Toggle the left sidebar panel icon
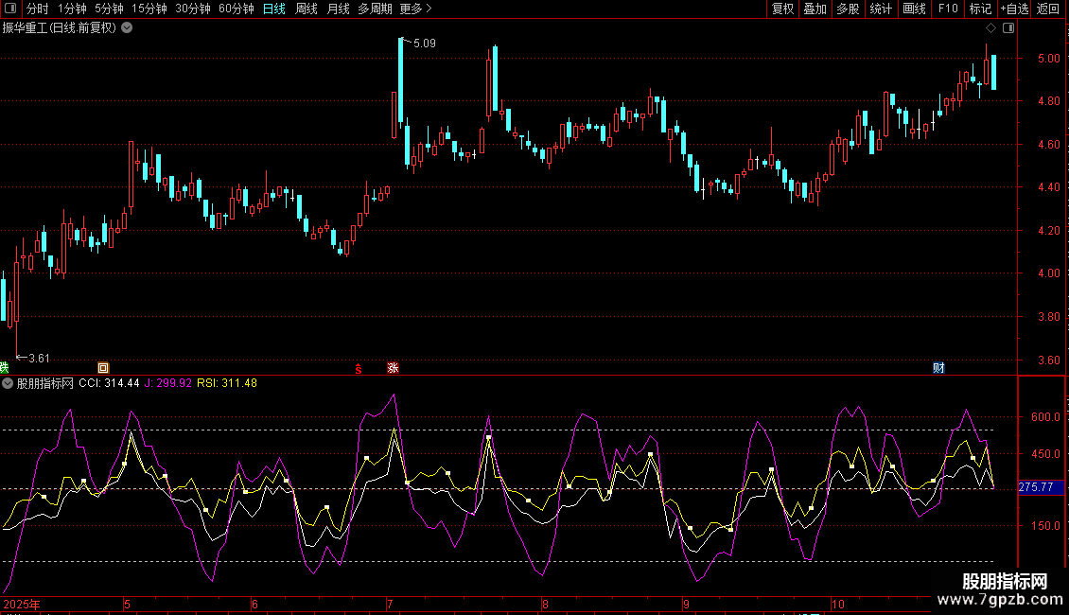 pos(9,9)
